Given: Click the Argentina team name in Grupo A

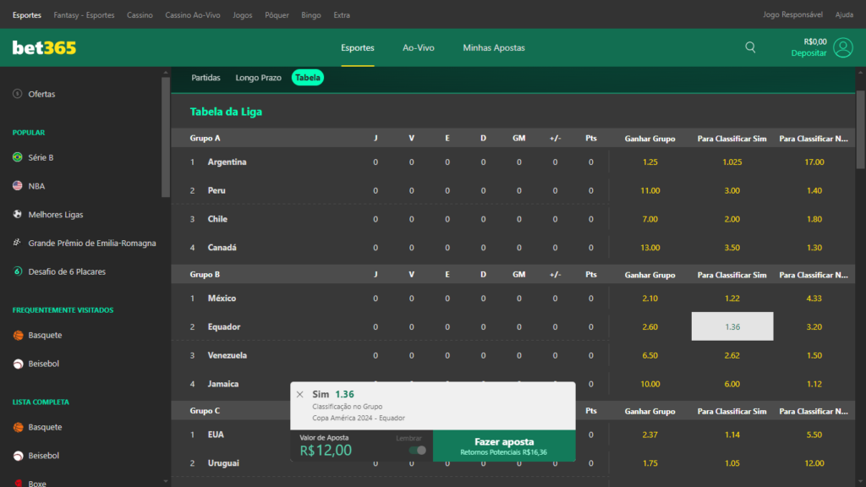Looking at the screenshot, I should pos(227,161).
